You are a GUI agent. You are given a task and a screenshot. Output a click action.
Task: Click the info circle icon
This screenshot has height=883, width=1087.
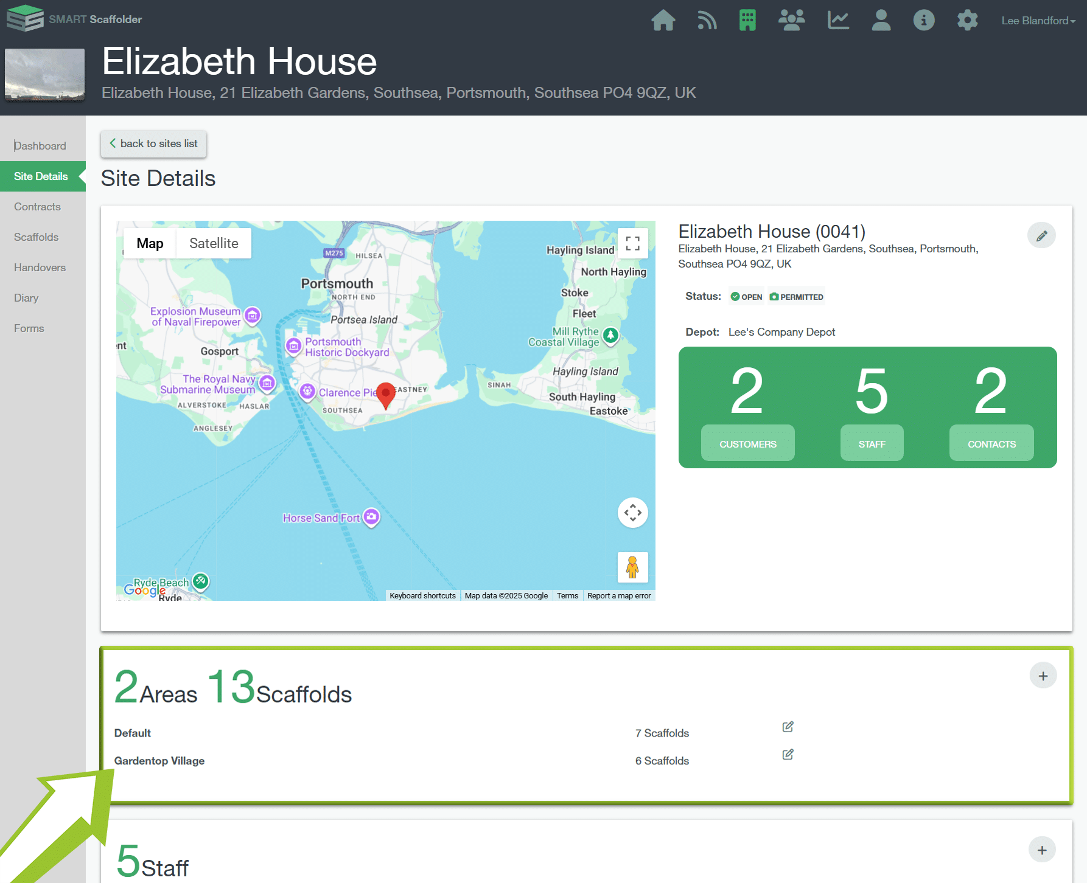pyautogui.click(x=923, y=20)
